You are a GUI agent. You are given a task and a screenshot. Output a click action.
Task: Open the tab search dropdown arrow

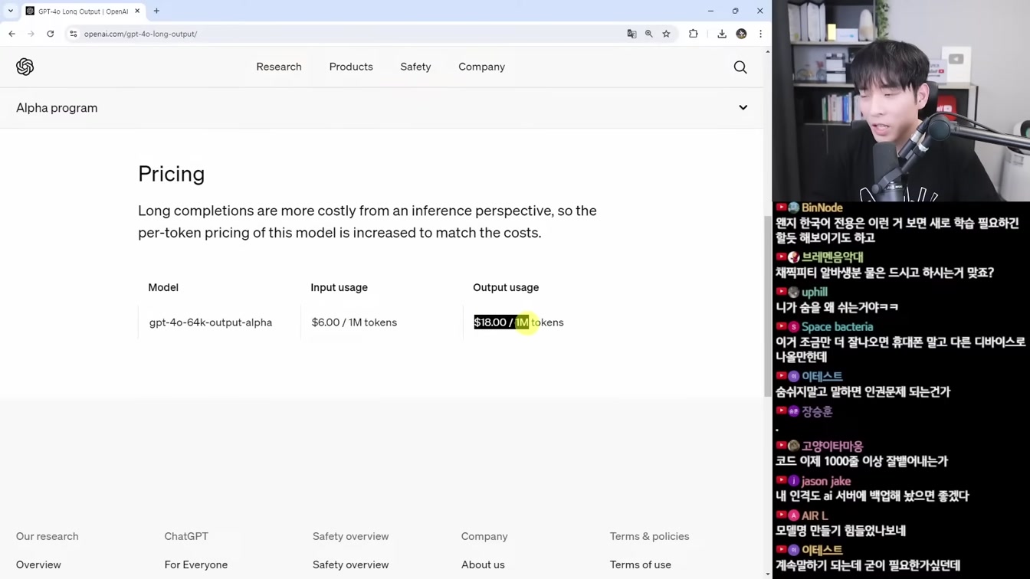coord(10,11)
